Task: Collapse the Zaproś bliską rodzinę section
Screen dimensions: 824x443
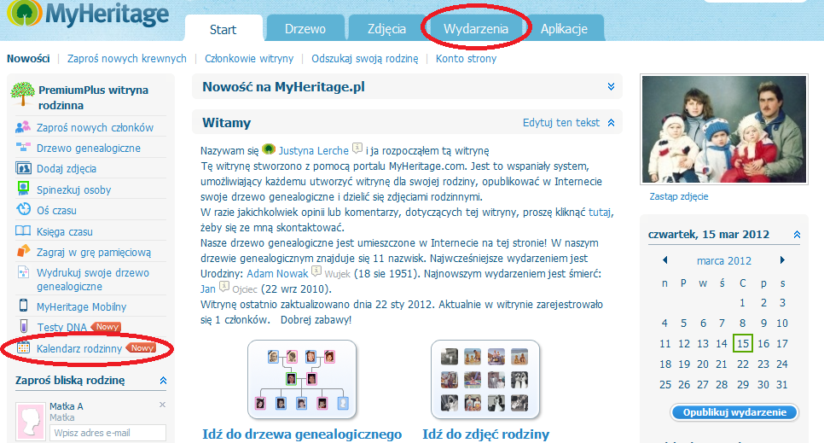Action: 163,381
